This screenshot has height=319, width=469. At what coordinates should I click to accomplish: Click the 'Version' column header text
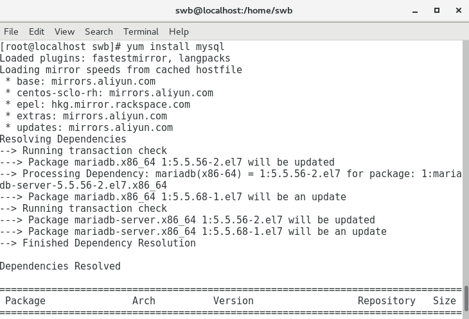pos(233,301)
